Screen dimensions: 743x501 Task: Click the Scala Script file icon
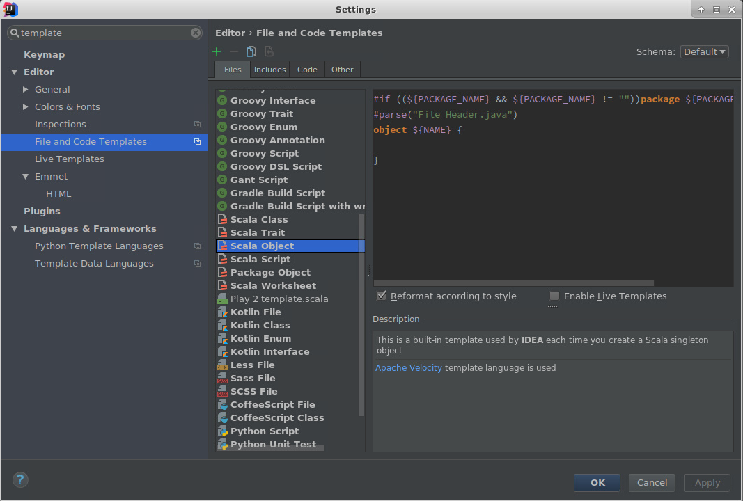point(222,259)
